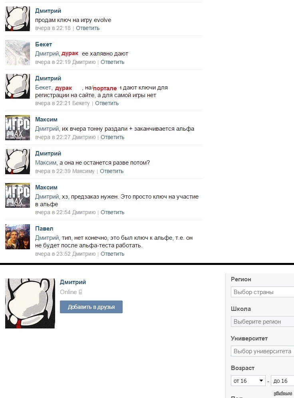Click the mobile online icon next to Online
This screenshot has height=398, width=294.
(80, 292)
